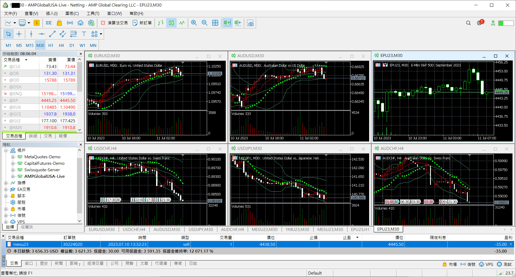
Task: Toggle Algo Trading button
Action: pyautogui.click(x=114, y=23)
